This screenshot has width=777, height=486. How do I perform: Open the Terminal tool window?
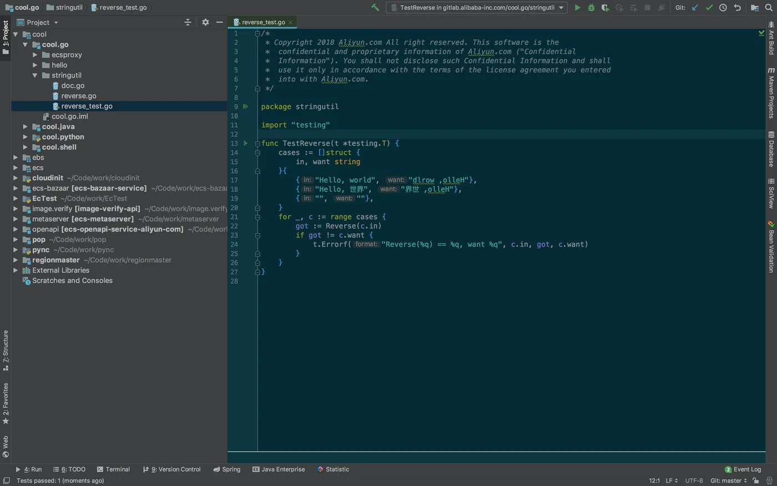click(x=113, y=469)
